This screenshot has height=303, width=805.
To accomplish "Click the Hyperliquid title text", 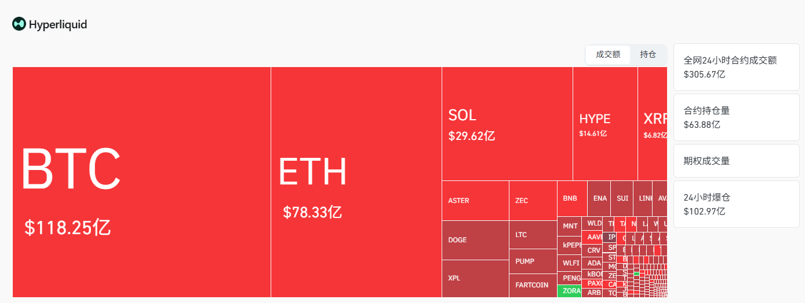I will (58, 25).
